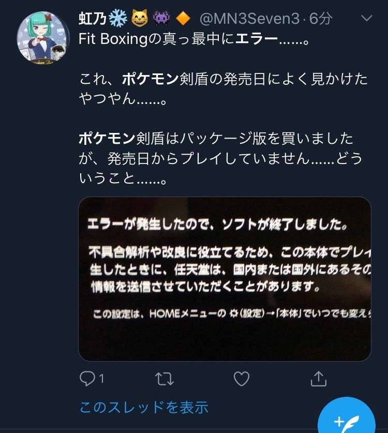
Task: Tap bold エラー keyword in first line
Action: 257,39
